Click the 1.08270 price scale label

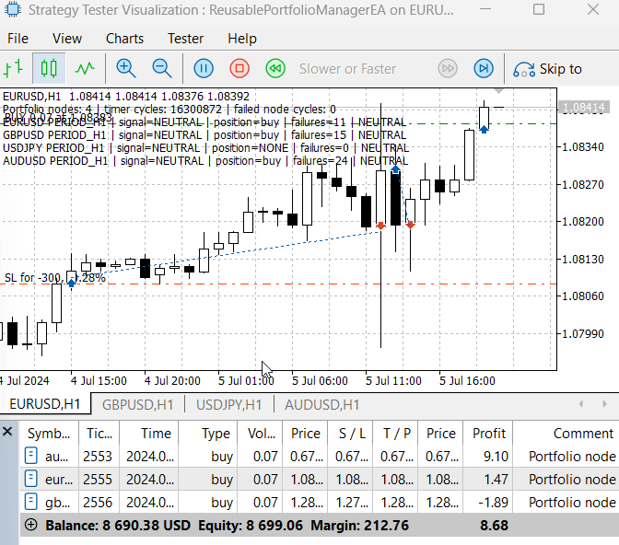[x=583, y=184]
